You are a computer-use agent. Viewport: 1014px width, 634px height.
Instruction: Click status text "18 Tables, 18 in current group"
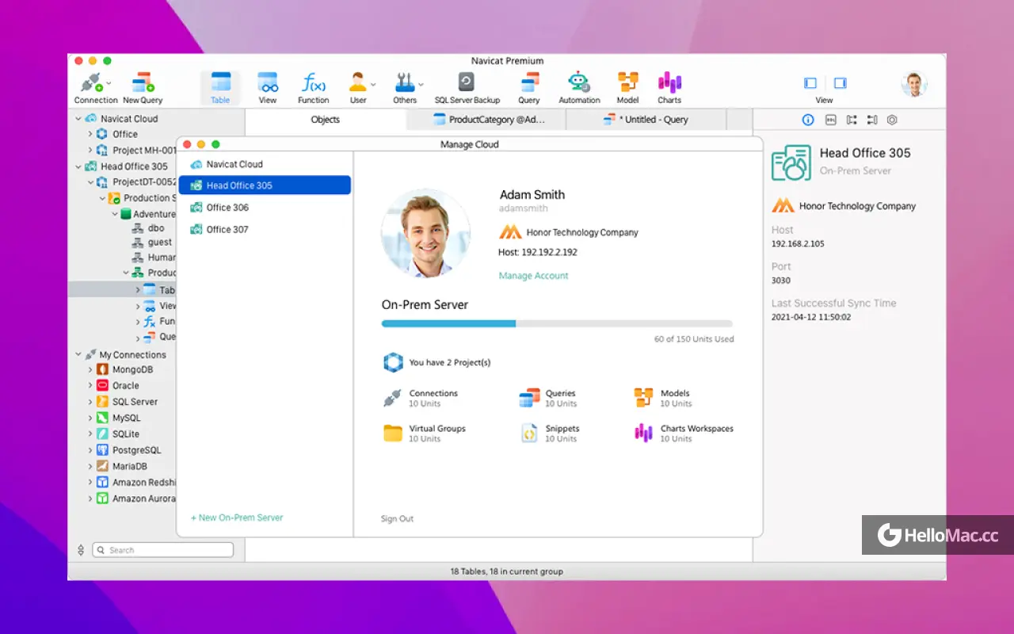[507, 571]
